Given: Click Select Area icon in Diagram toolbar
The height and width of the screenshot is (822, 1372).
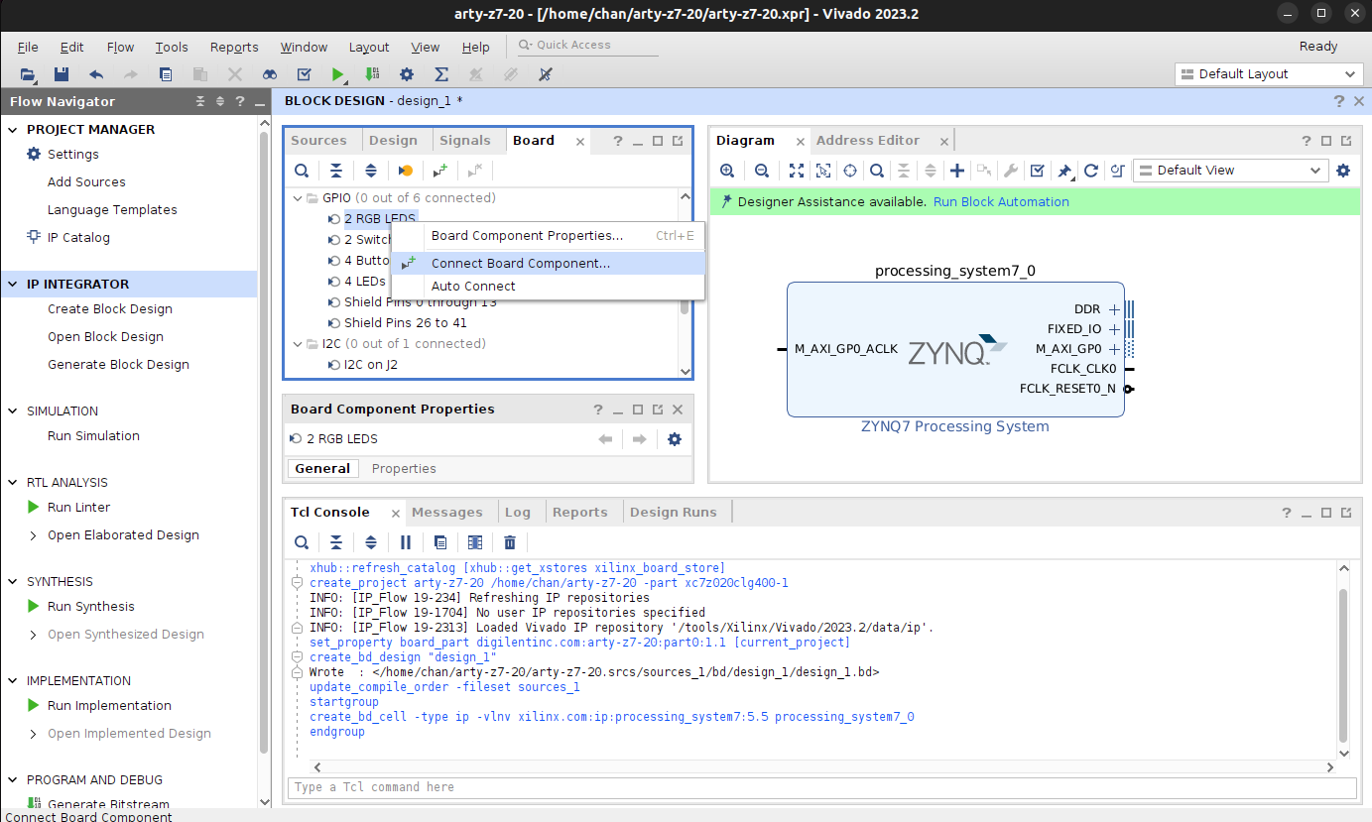Looking at the screenshot, I should (823, 171).
